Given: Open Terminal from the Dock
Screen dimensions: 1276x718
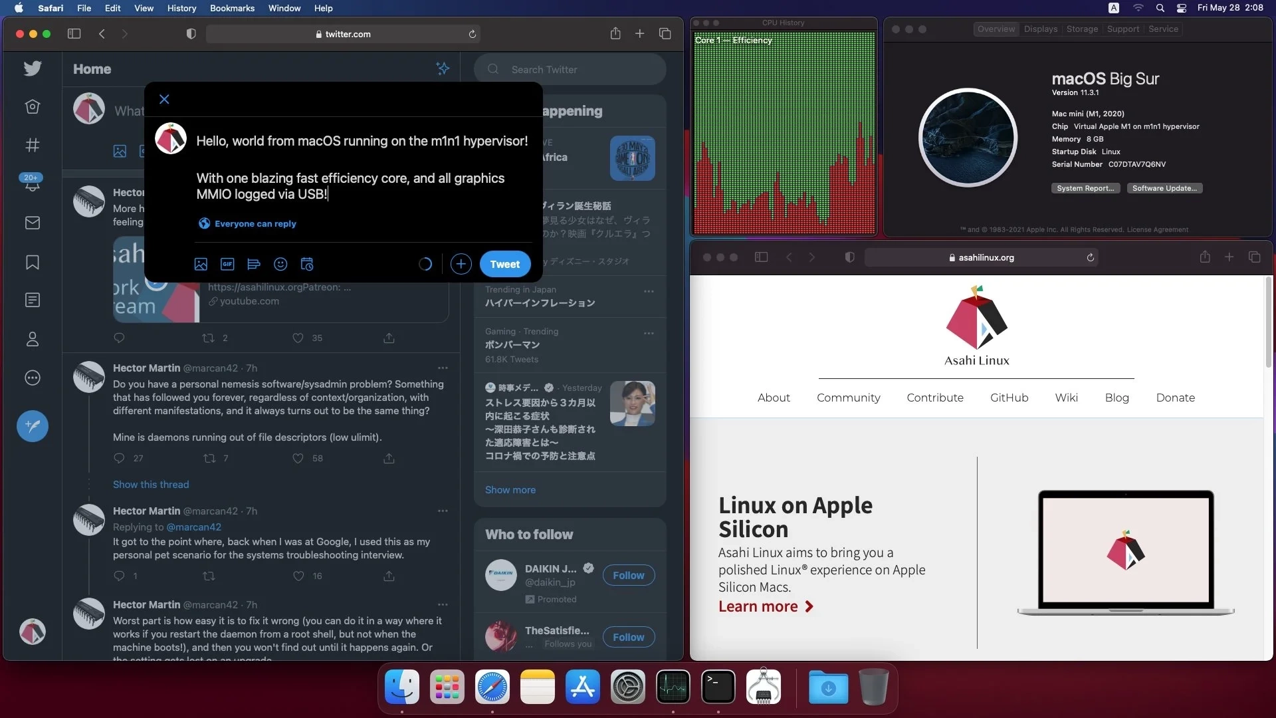Looking at the screenshot, I should 718,687.
